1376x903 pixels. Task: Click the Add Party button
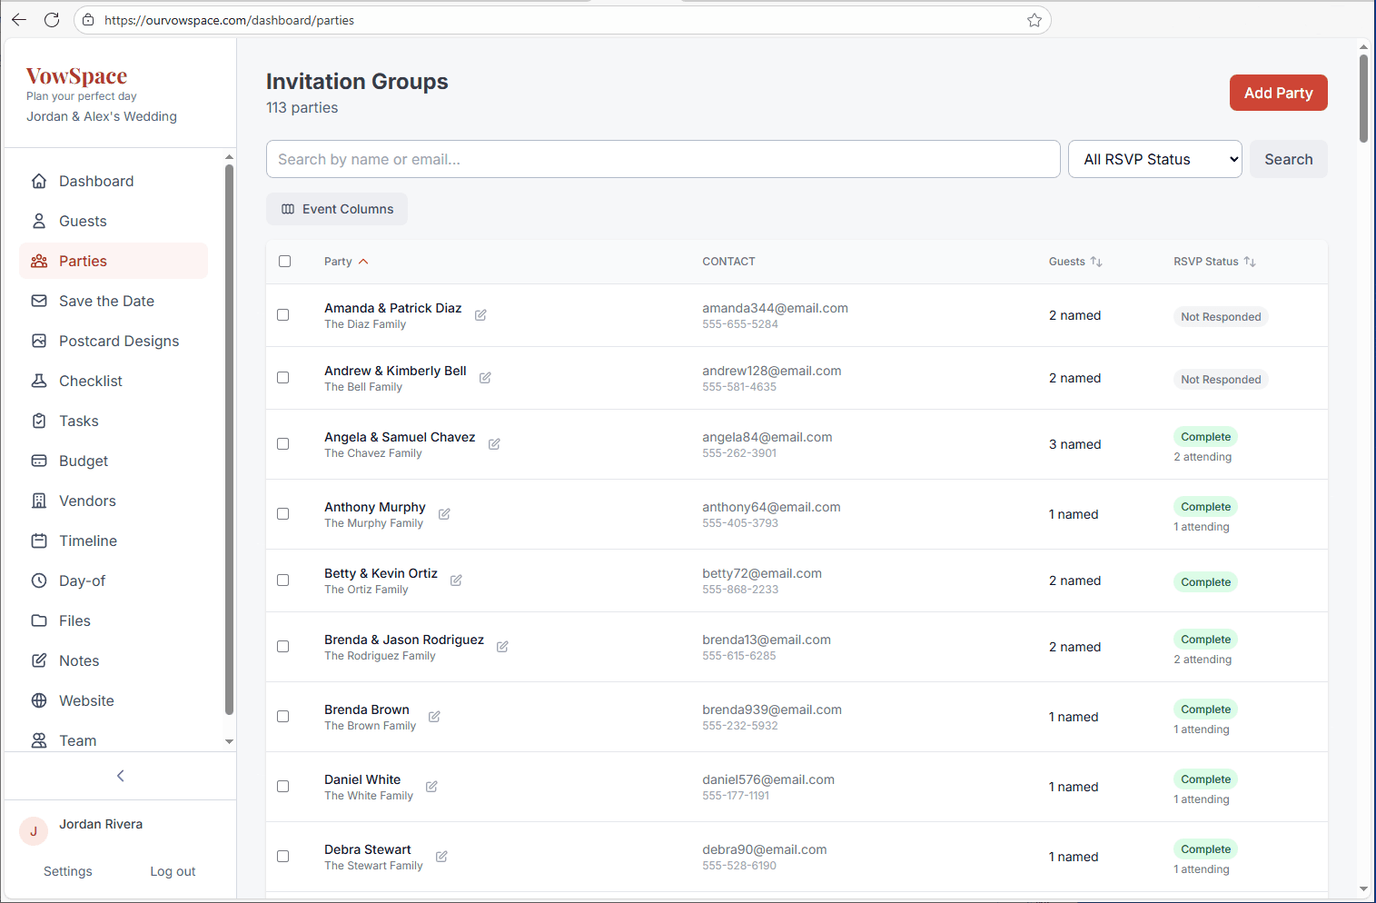1278,93
